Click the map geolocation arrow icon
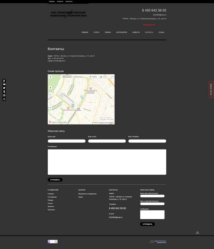This screenshot has width=214, height=249. coord(50,77)
